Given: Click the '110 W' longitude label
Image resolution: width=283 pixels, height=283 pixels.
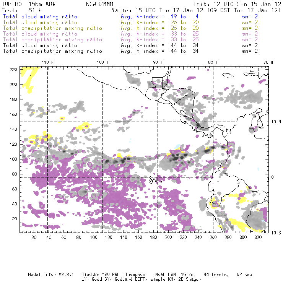Looking at the screenshot, I should [x=48, y=62].
